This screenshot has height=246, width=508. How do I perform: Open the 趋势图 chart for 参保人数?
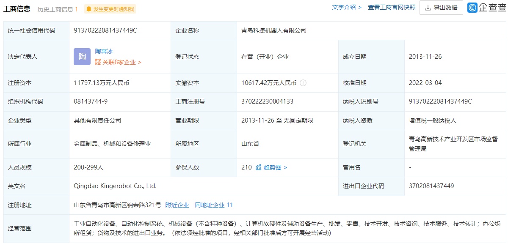[271, 167]
